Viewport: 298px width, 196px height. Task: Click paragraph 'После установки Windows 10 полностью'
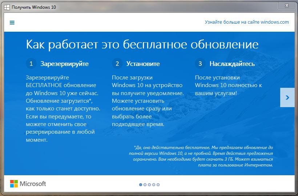coord(229,85)
